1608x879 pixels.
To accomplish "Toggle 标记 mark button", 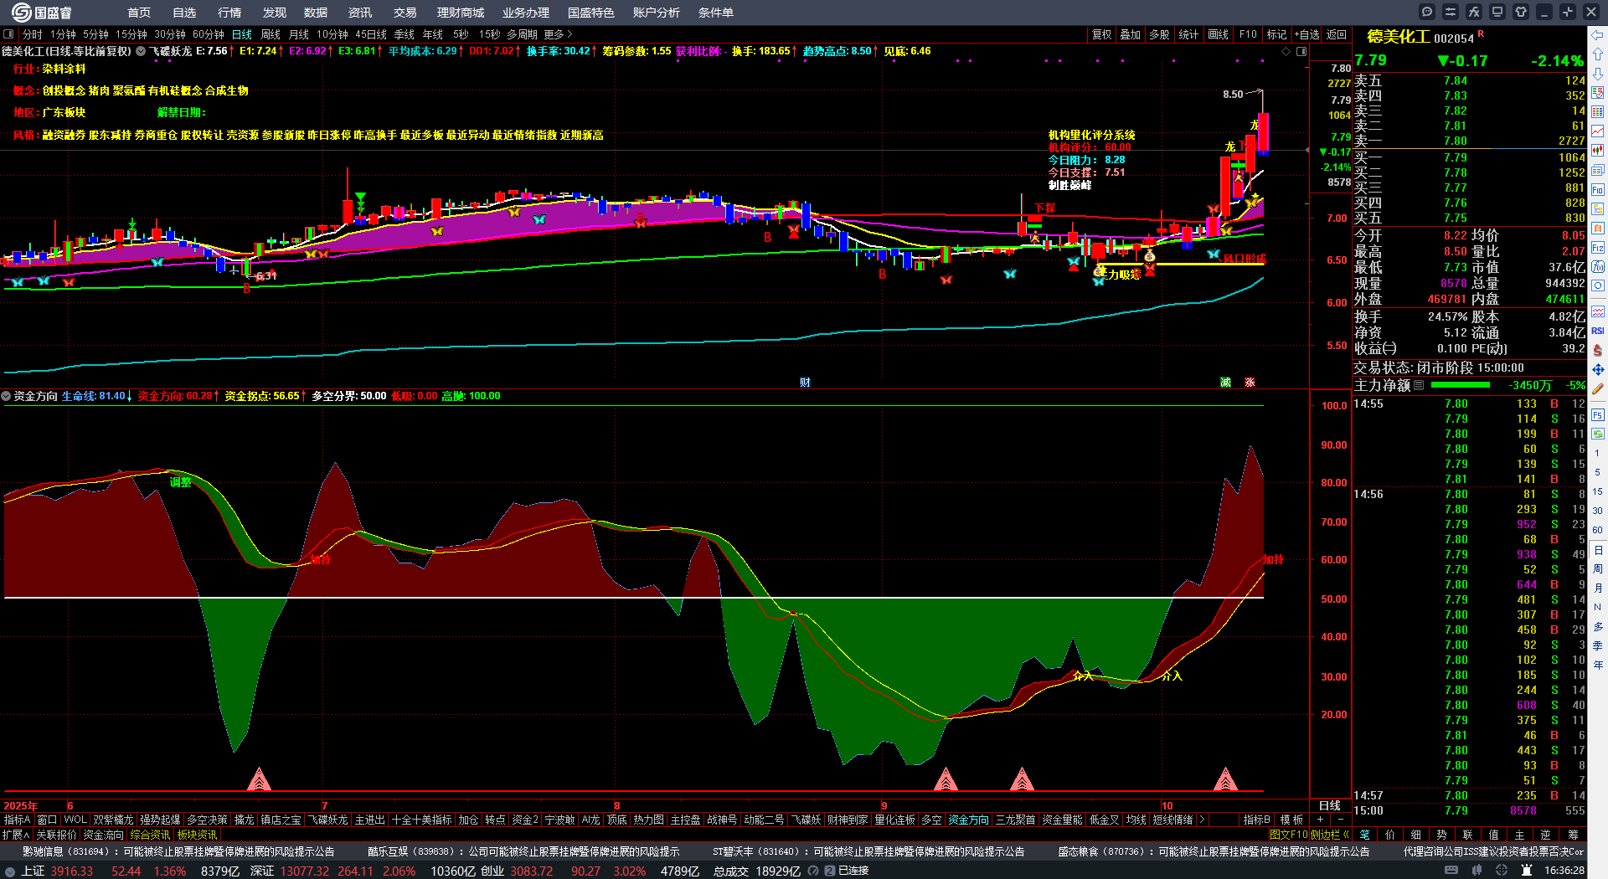I will (x=1276, y=34).
